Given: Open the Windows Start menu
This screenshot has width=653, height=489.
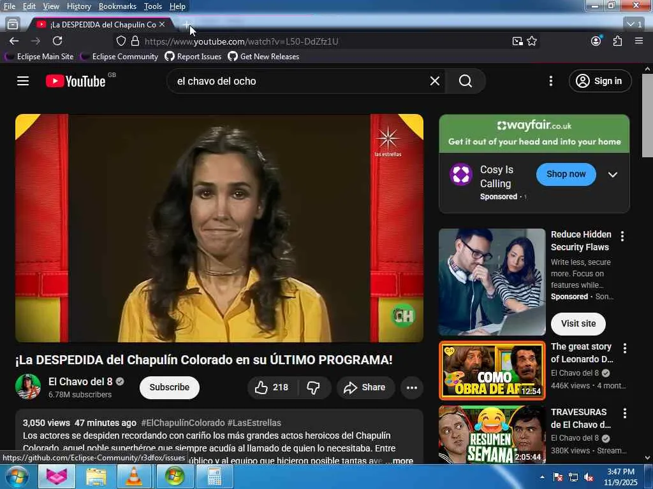Looking at the screenshot, I should pyautogui.click(x=17, y=476).
